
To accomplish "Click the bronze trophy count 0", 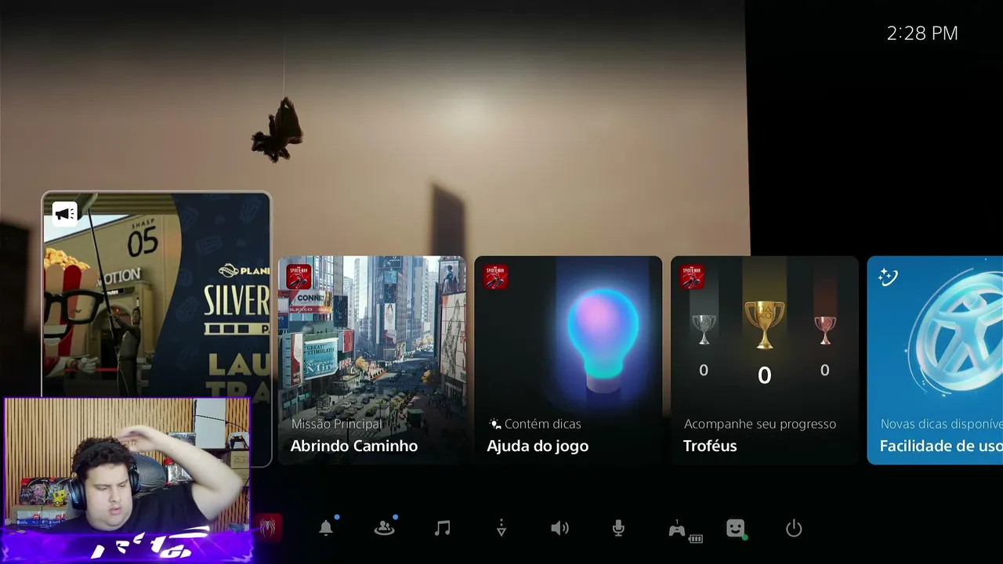I will click(x=824, y=371).
